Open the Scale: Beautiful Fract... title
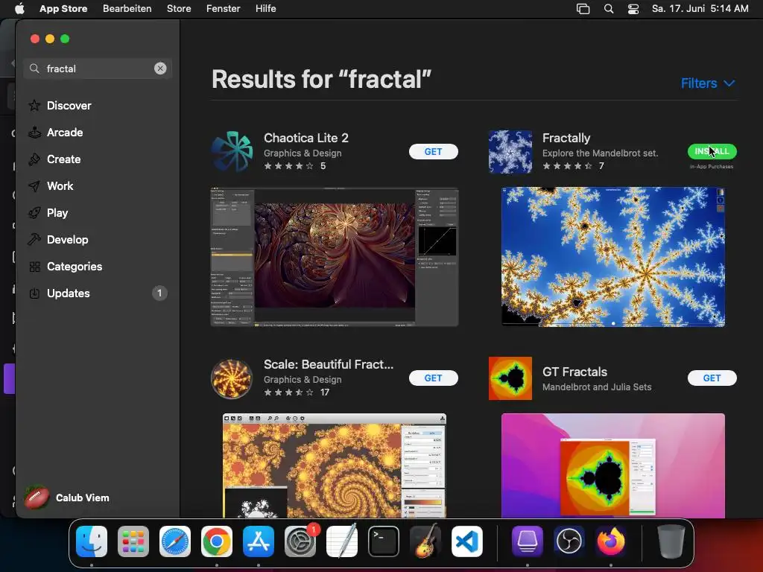The image size is (763, 572). click(329, 364)
